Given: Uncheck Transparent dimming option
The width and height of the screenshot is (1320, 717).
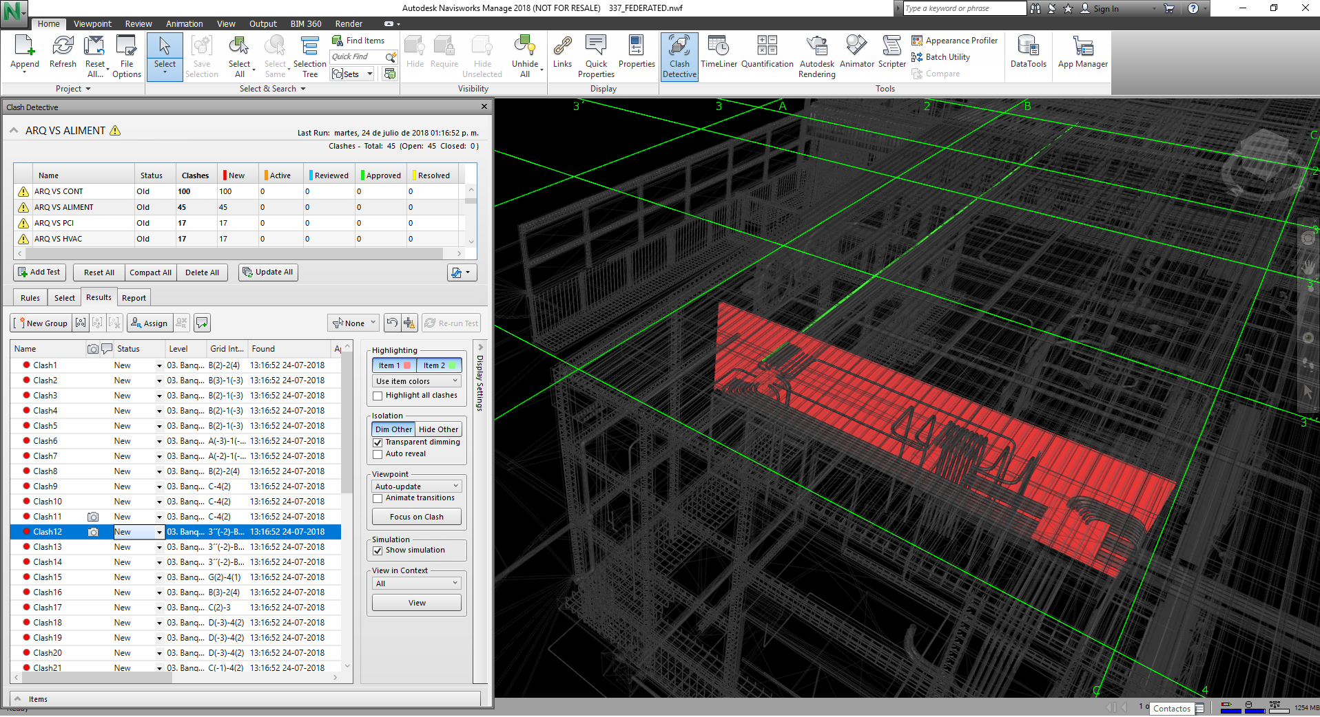Looking at the screenshot, I should (x=378, y=442).
